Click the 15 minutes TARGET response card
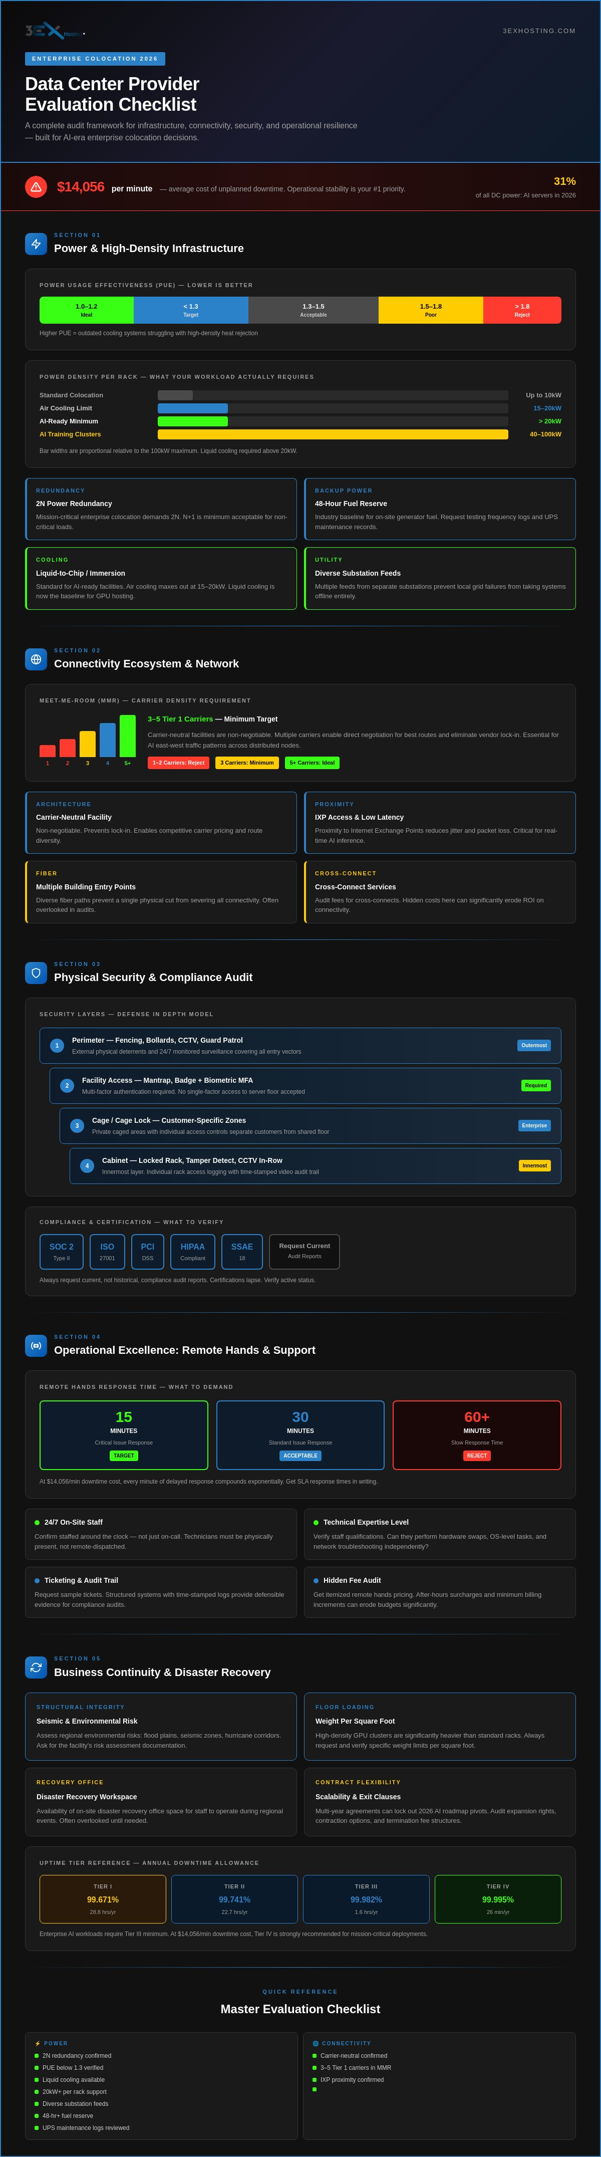 (x=124, y=1435)
